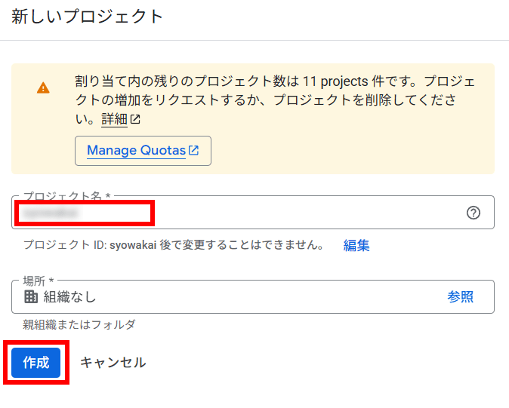Click the Manage Quotas button

[x=143, y=151]
